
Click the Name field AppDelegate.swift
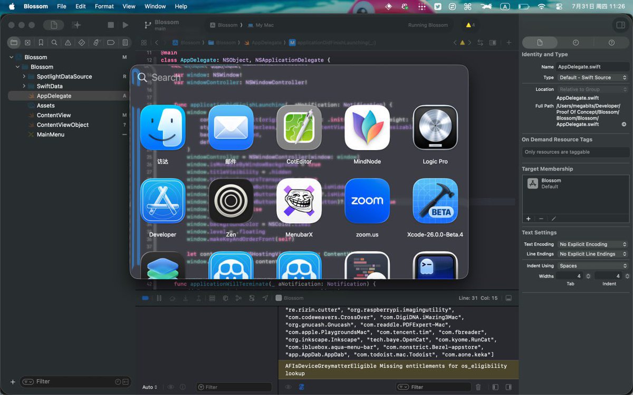592,67
